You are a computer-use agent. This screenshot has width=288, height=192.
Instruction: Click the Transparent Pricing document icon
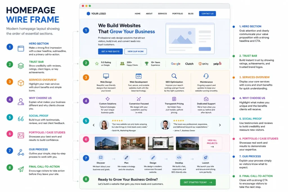(x=174, y=99)
